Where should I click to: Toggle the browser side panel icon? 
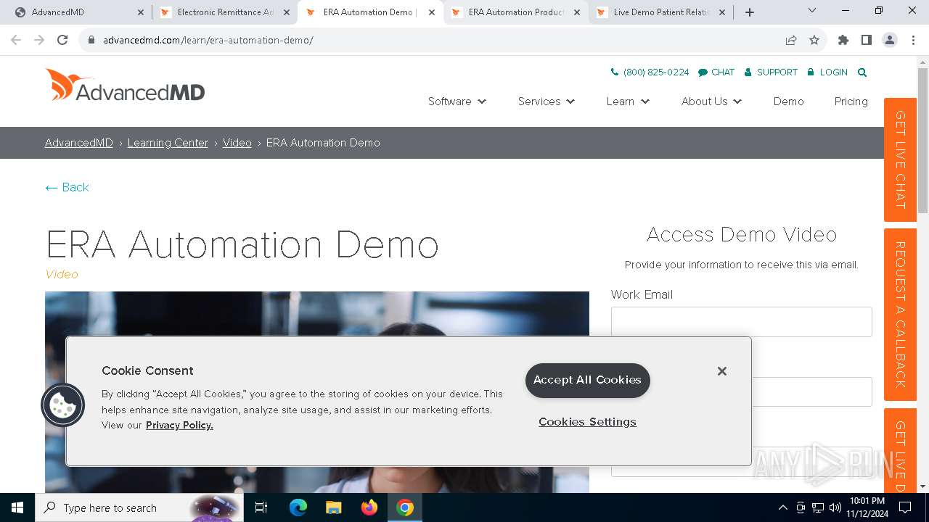[x=867, y=40]
